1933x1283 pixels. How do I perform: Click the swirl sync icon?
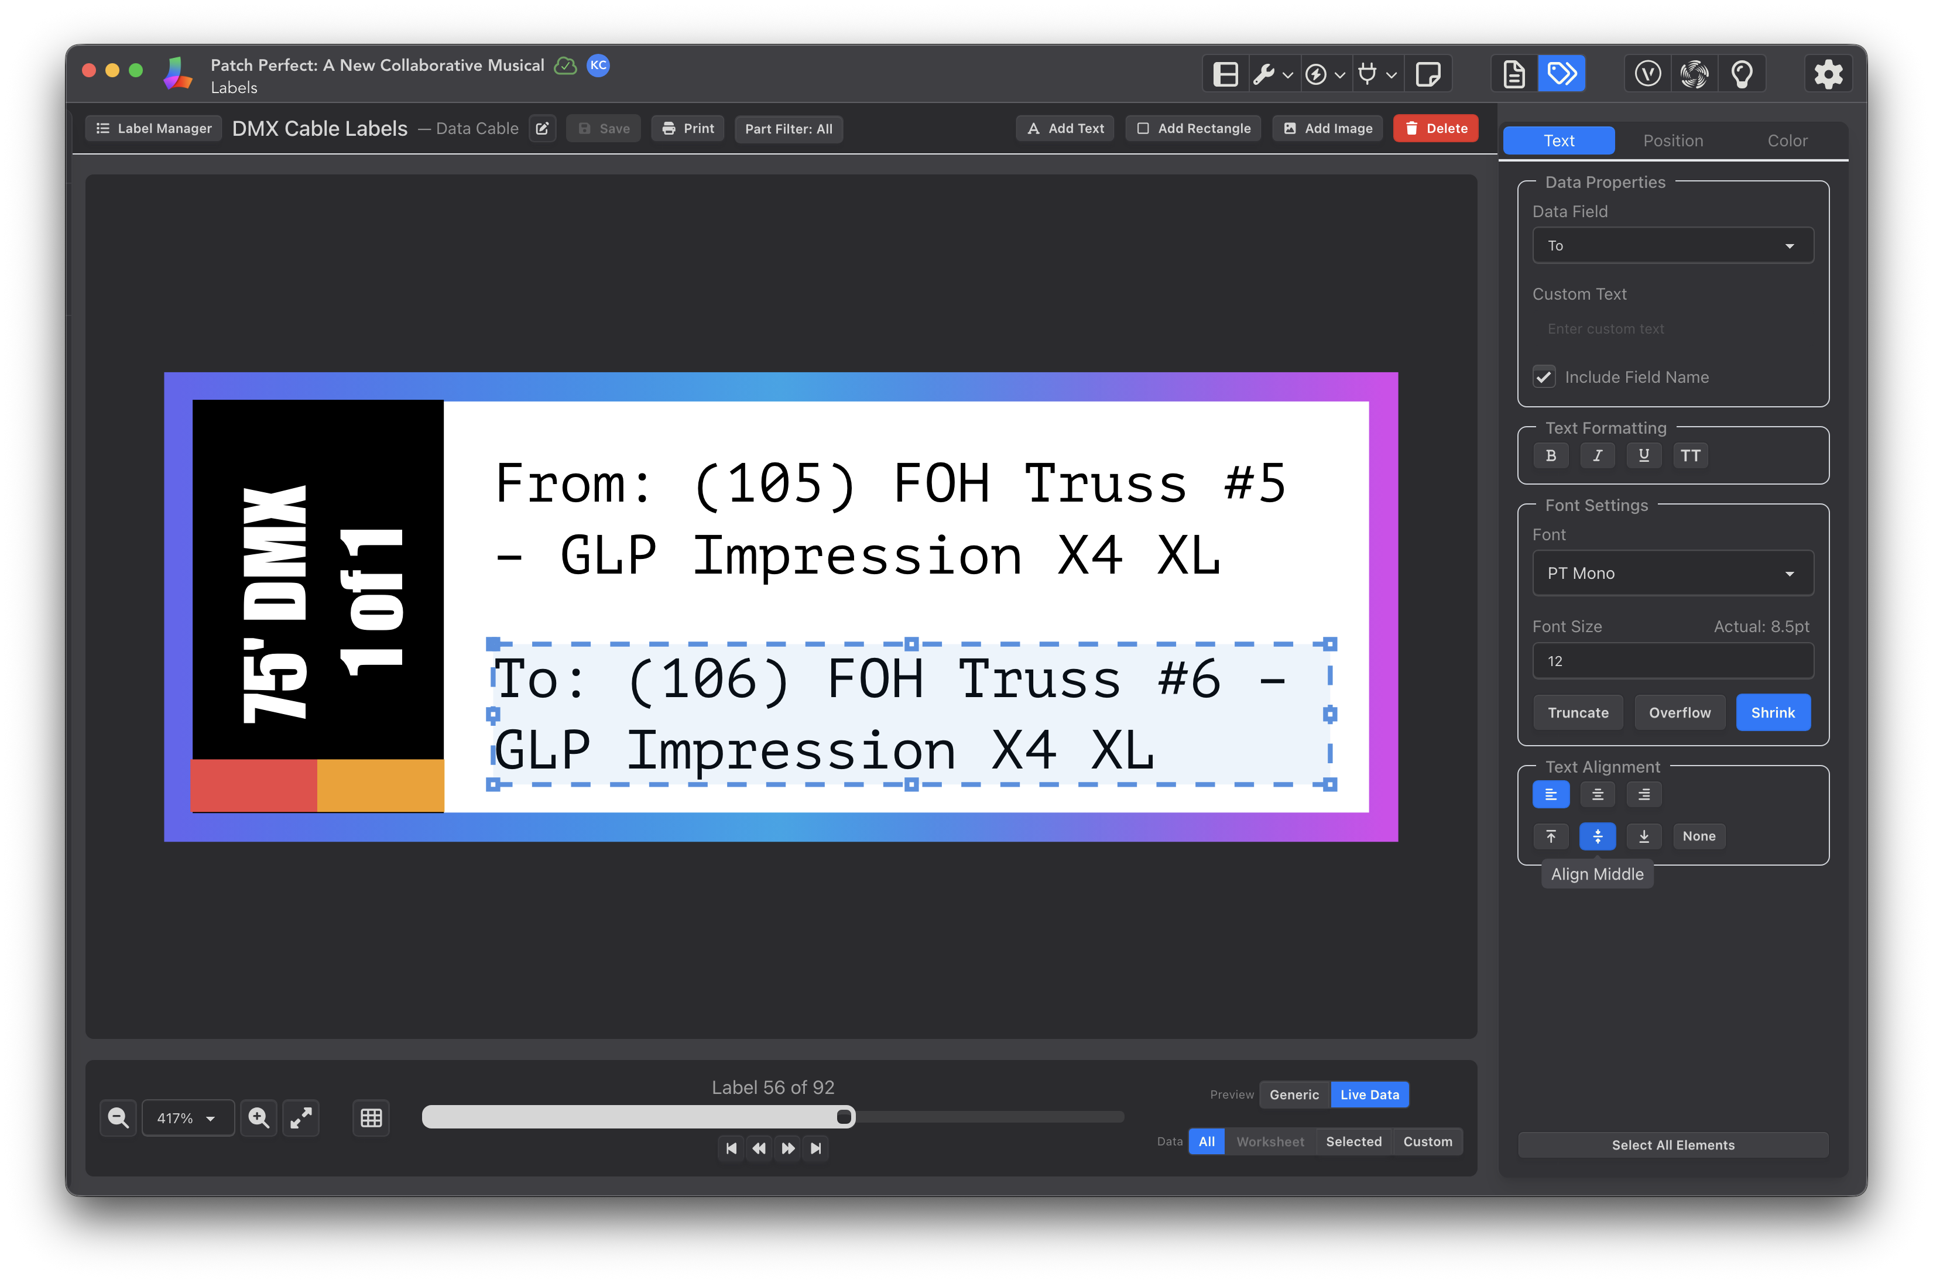1694,74
